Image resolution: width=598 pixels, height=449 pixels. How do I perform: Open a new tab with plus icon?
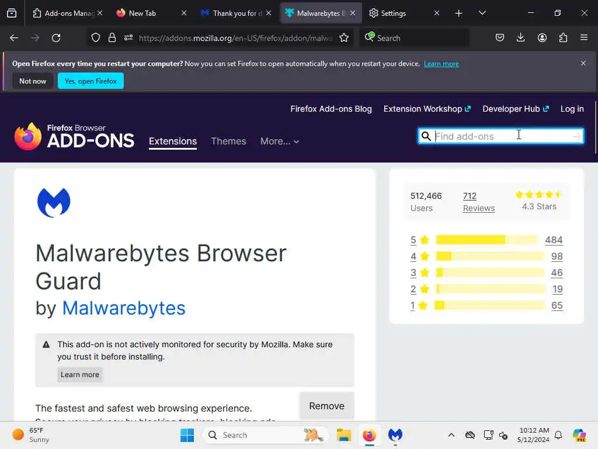(x=459, y=13)
